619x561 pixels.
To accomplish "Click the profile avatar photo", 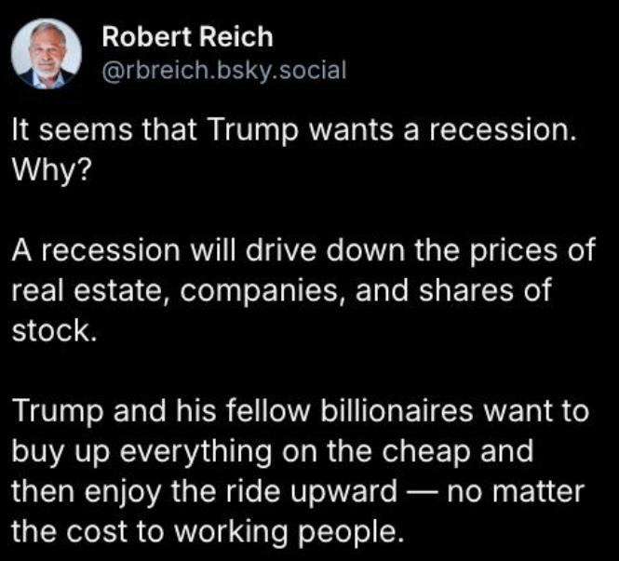I will click(x=47, y=51).
